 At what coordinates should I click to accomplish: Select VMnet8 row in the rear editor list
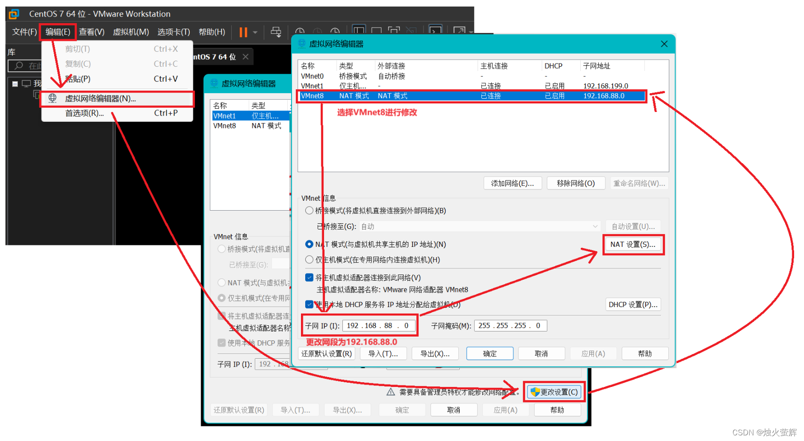(250, 126)
